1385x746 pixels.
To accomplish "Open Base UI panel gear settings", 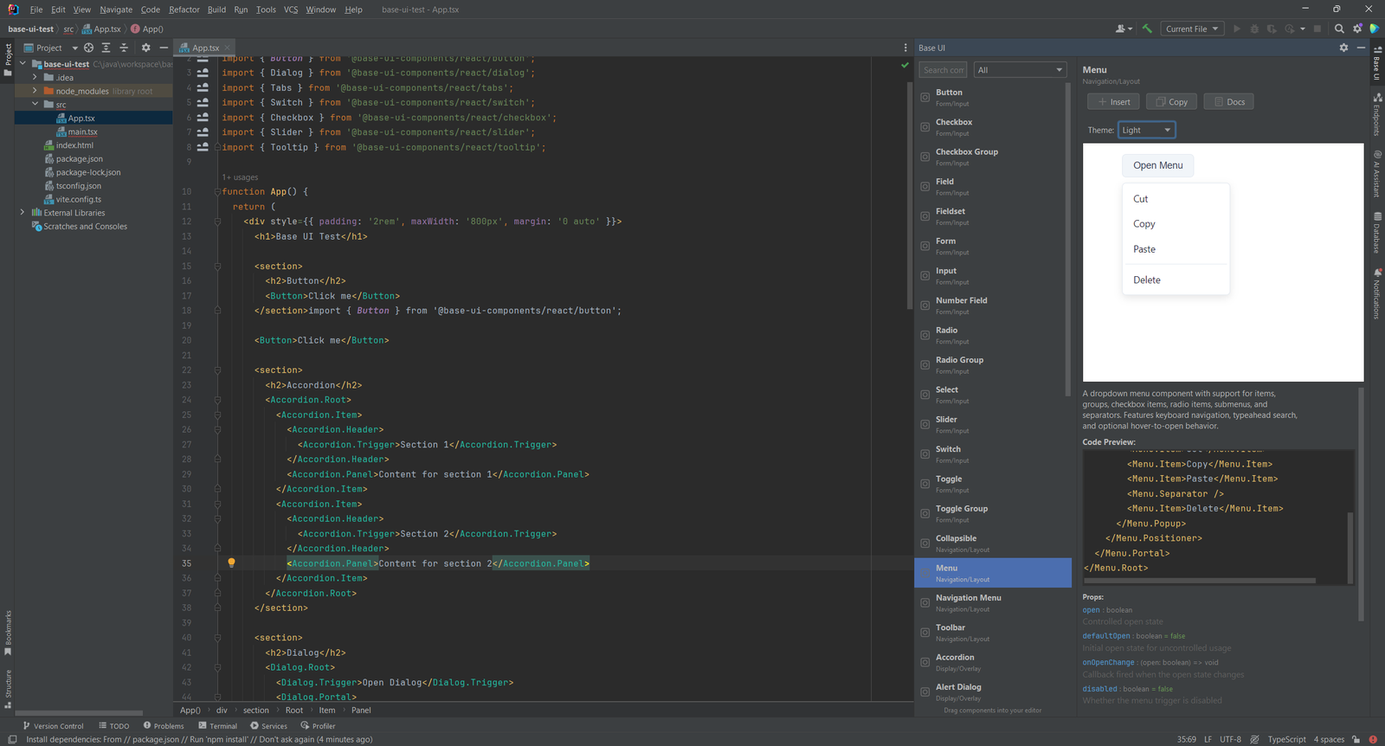I will pos(1343,48).
